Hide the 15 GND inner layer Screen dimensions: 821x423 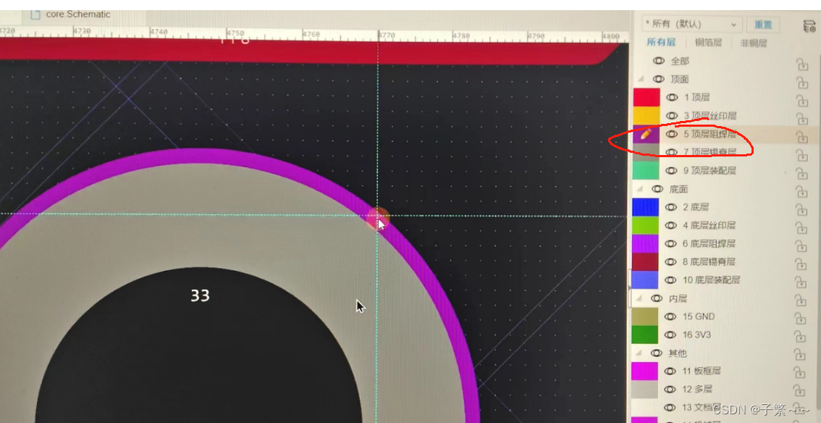click(670, 317)
